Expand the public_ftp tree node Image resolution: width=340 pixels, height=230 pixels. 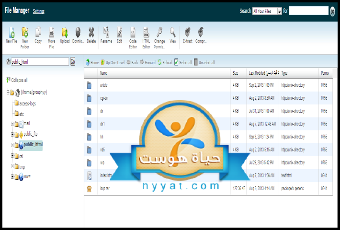coord(12,135)
